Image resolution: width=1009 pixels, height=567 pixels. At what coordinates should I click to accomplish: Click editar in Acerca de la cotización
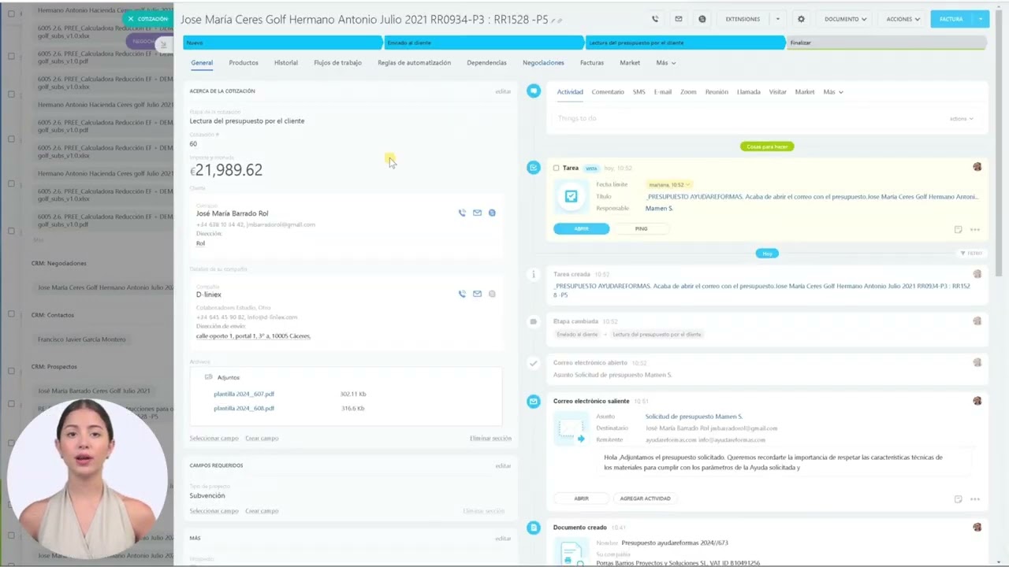(503, 91)
